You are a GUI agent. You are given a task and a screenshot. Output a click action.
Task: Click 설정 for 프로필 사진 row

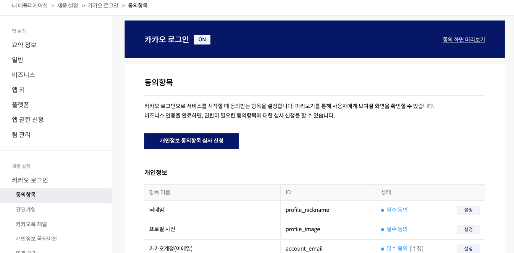pos(468,229)
